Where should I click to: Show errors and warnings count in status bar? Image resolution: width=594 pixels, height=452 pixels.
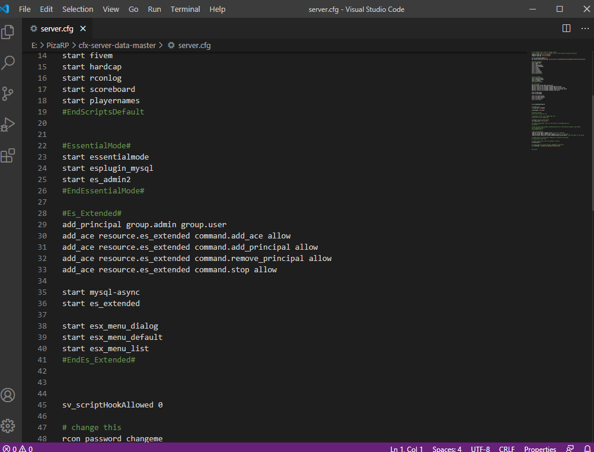(18, 448)
